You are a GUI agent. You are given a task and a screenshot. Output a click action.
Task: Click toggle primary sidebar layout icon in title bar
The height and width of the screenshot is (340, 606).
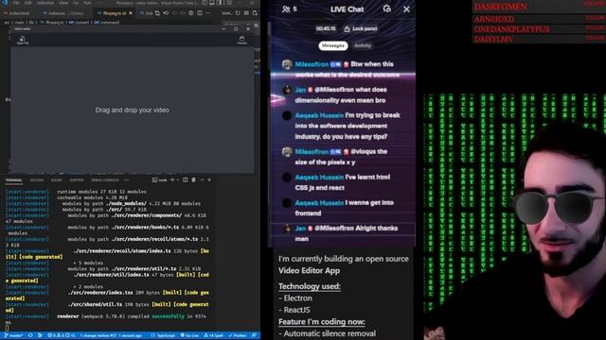tap(205, 3)
